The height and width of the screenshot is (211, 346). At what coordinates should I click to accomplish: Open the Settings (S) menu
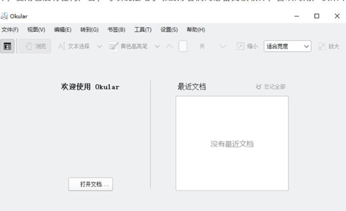point(169,30)
